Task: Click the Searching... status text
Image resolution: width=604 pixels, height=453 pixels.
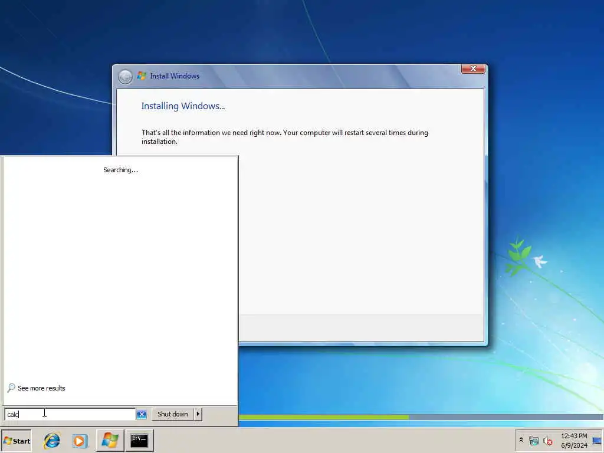Action: tap(120, 170)
